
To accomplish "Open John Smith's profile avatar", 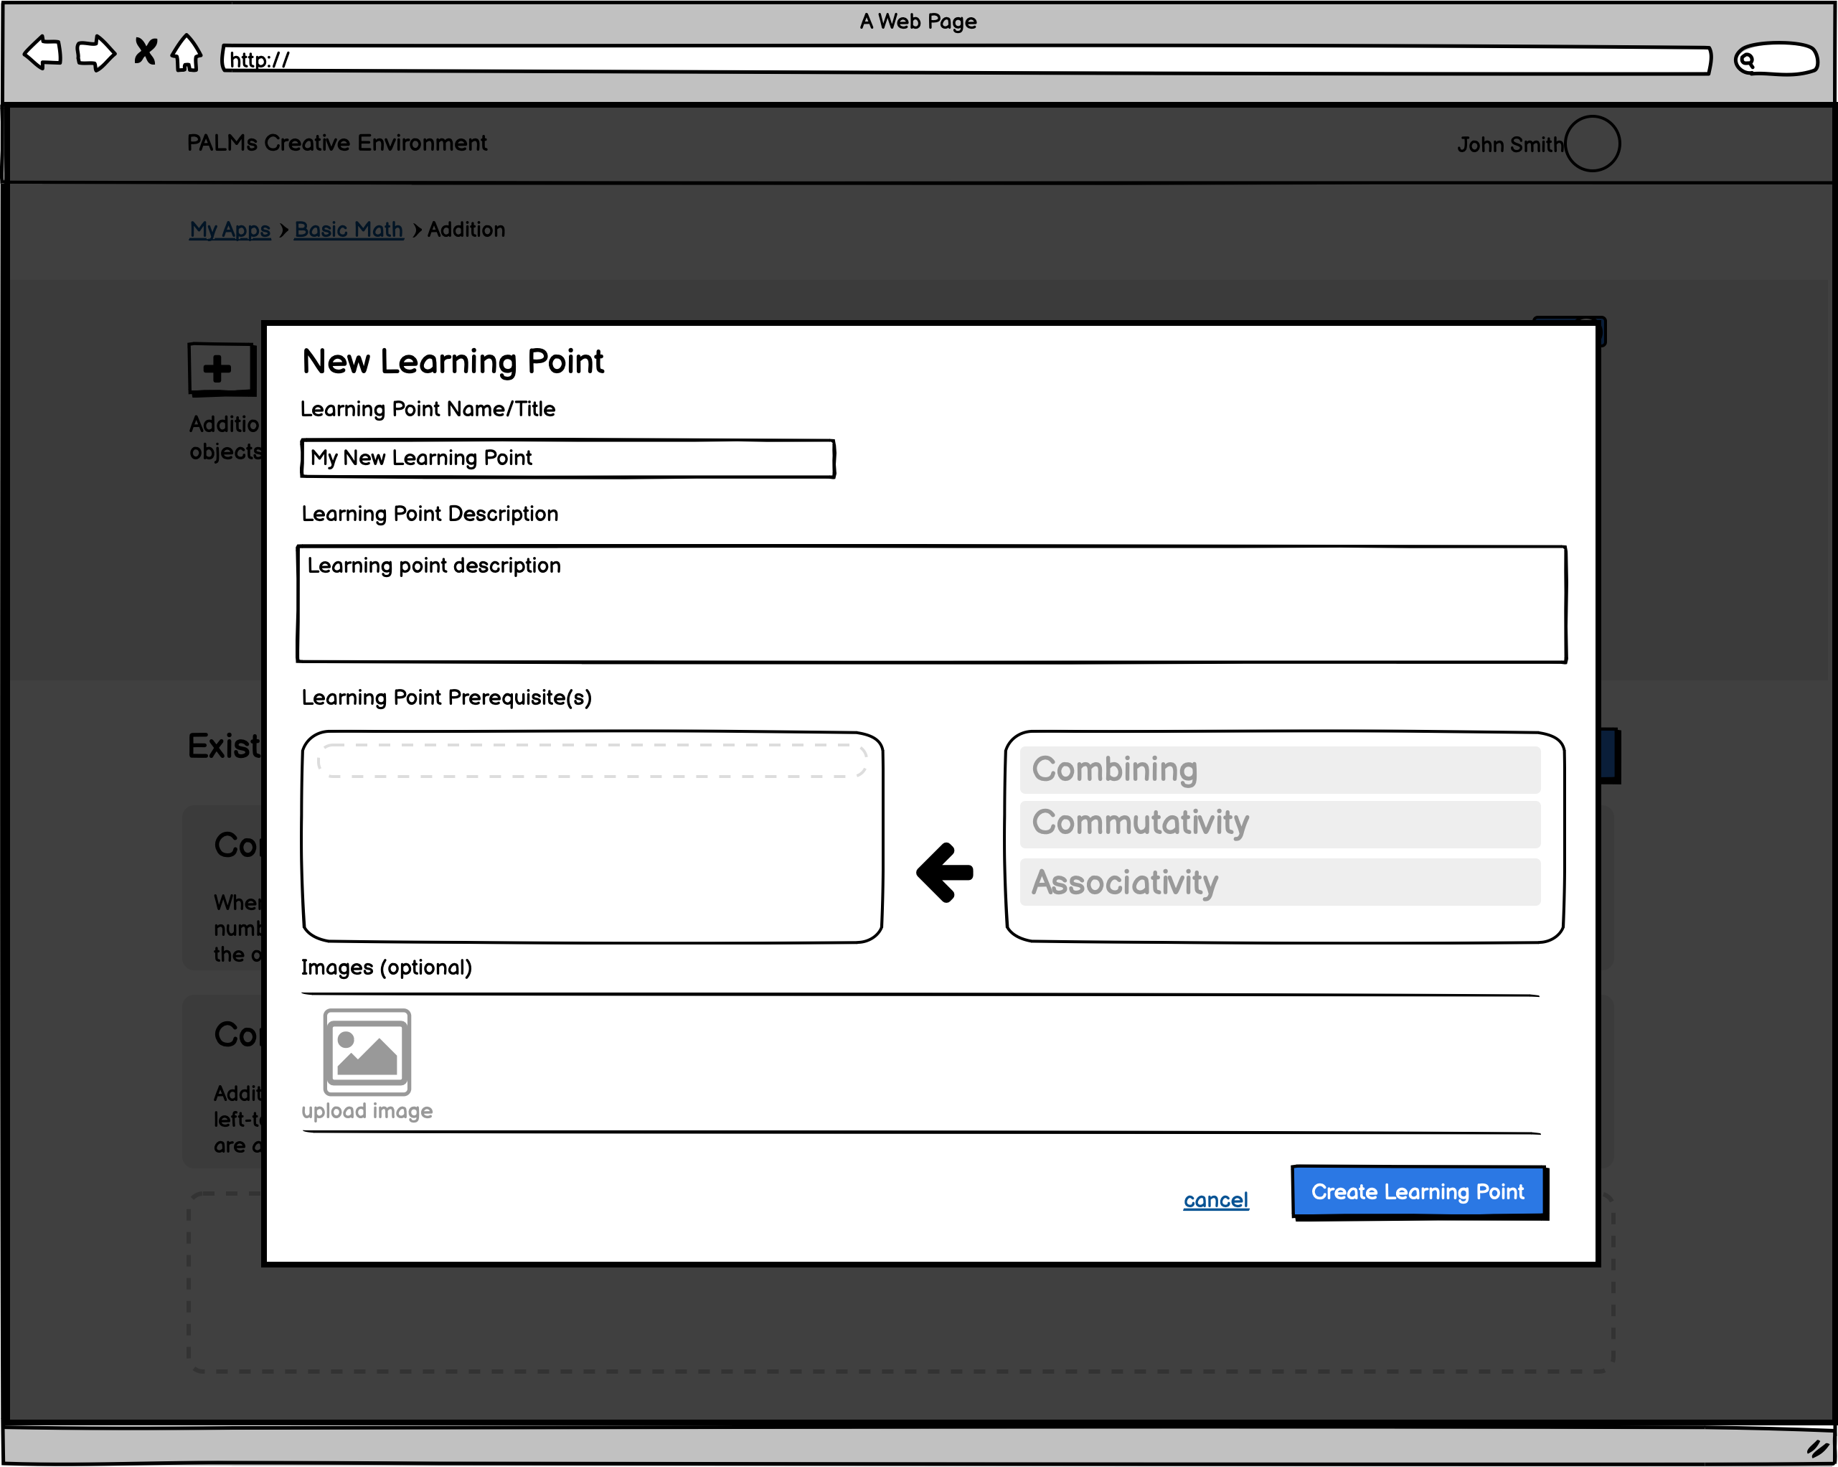I will pos(1593,144).
